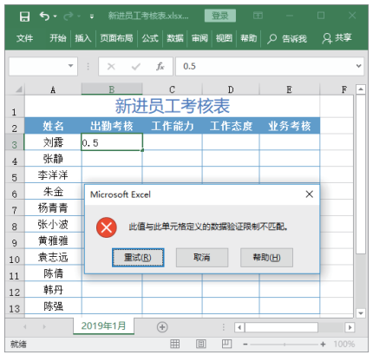
Task: Click the 帮助(H) help button
Action: pos(266,257)
